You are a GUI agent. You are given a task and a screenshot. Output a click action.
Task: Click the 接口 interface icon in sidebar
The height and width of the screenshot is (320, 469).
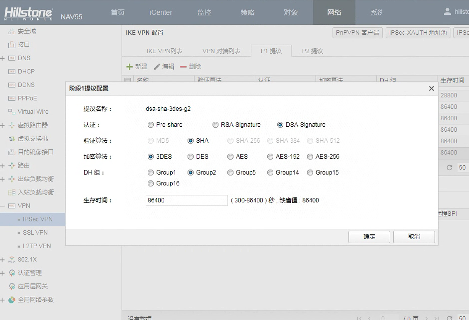12,45
